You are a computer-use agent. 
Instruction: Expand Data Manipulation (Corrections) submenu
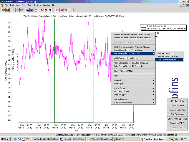click(133, 50)
